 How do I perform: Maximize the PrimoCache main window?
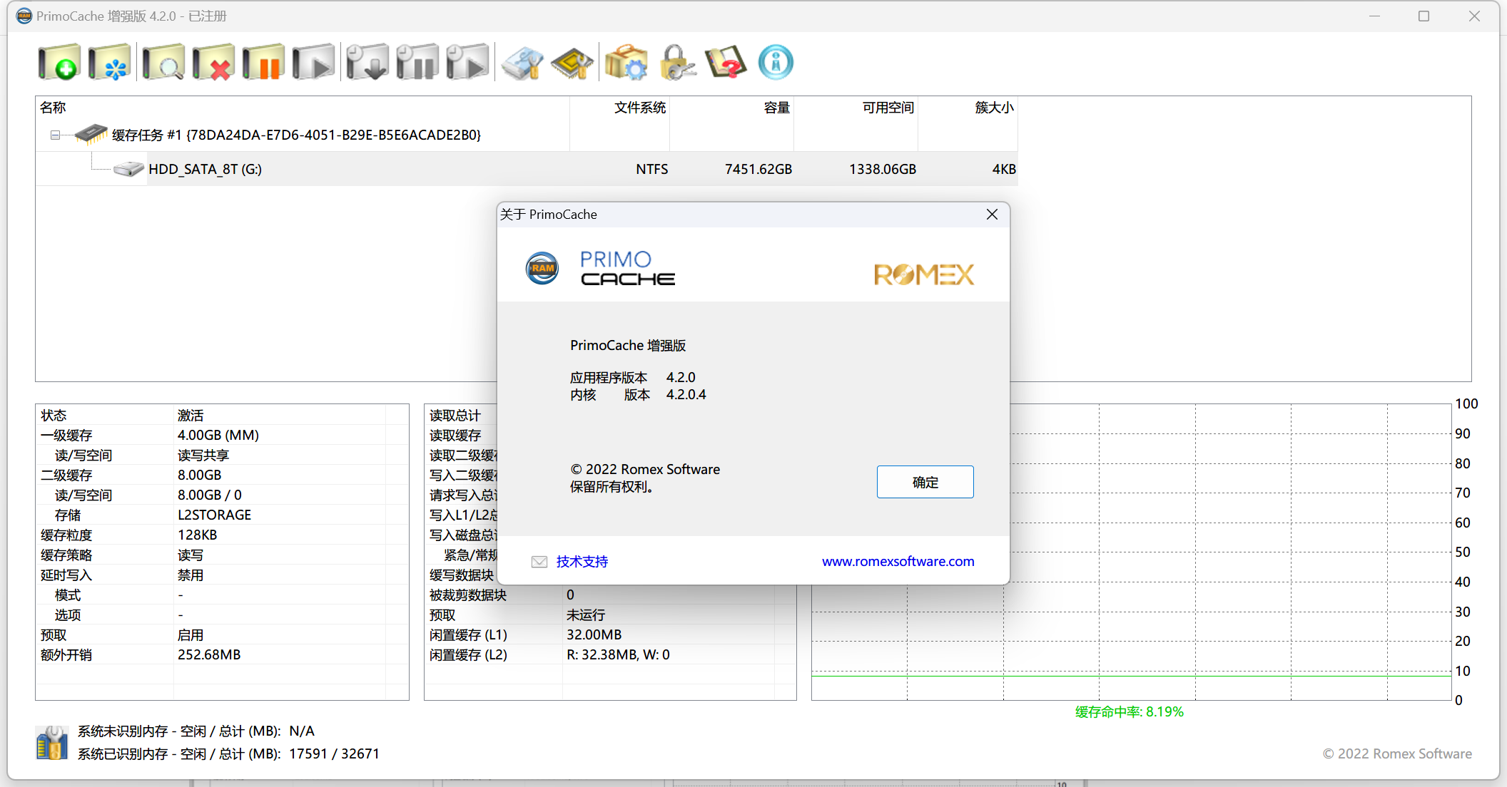point(1424,16)
